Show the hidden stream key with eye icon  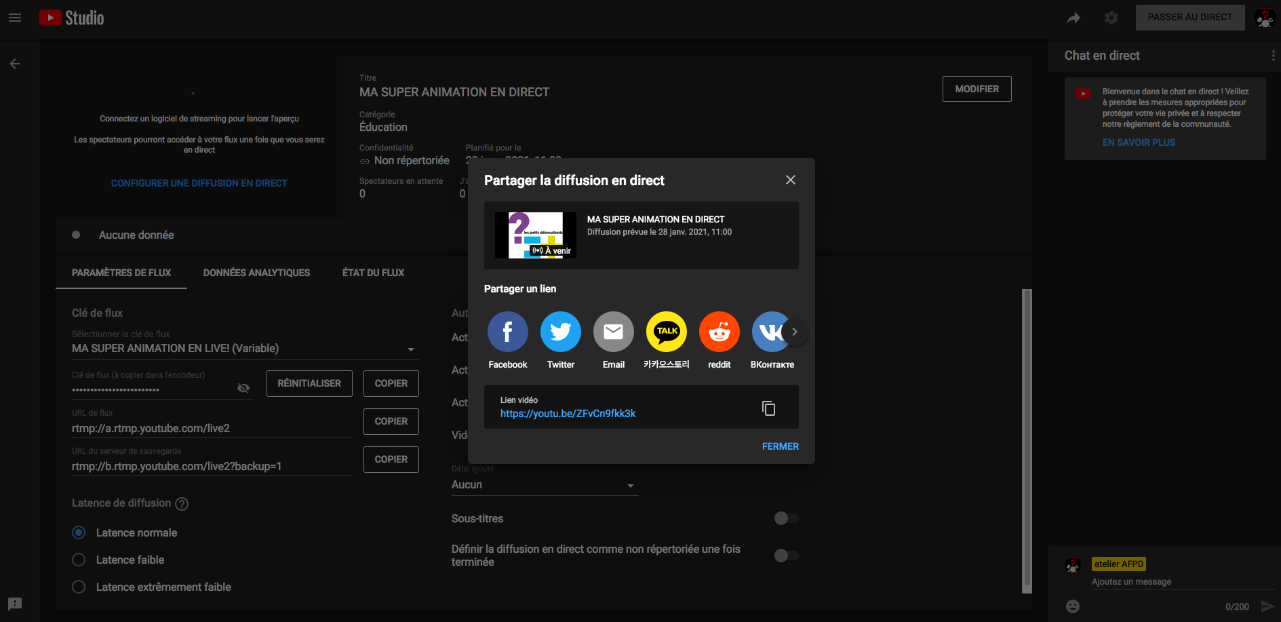(243, 388)
